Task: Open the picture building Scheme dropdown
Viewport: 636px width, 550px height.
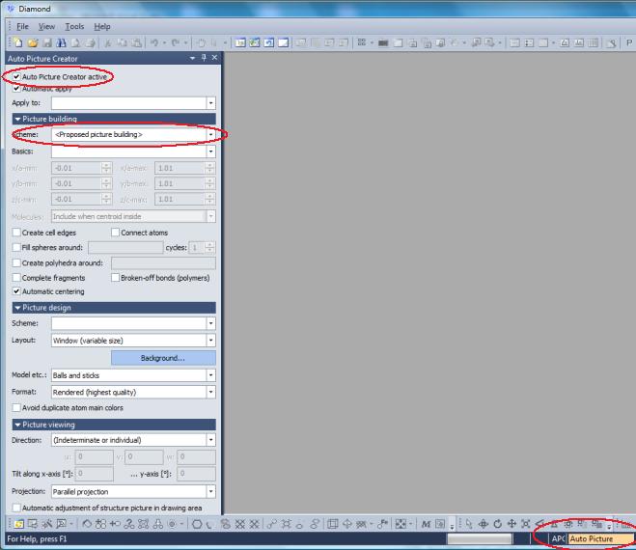Action: 210,134
